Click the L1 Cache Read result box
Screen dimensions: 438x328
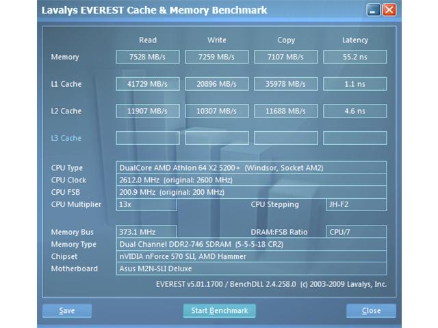coord(148,84)
